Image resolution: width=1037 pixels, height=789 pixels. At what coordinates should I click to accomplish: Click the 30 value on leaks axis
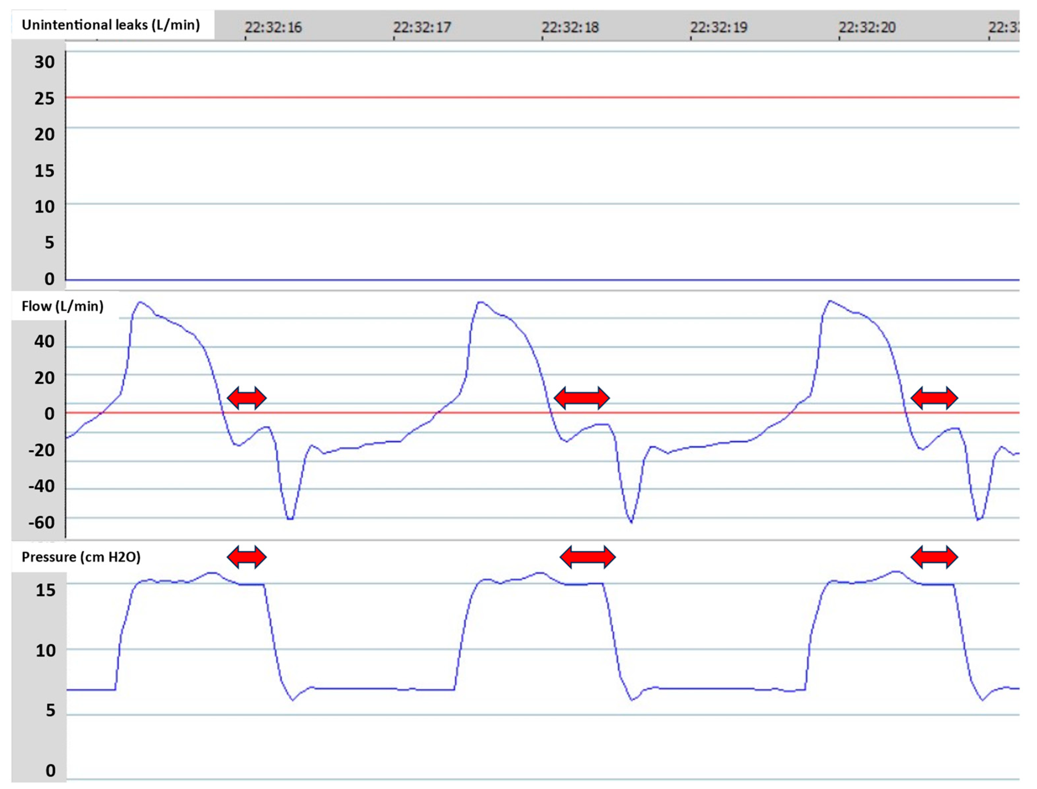[x=44, y=62]
